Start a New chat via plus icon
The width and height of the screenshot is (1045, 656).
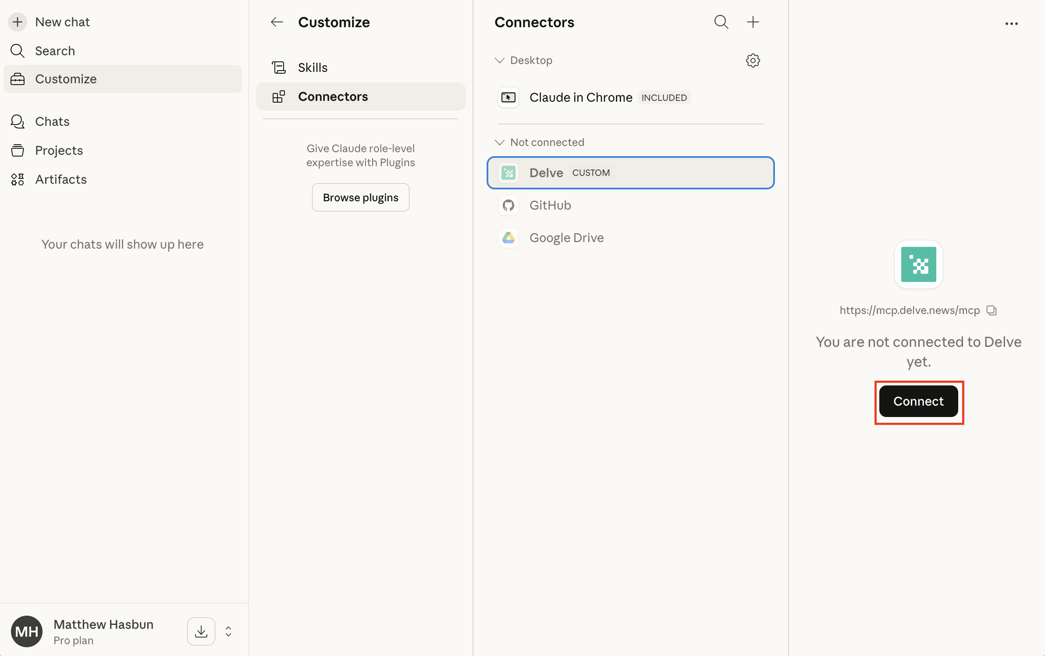click(x=18, y=22)
